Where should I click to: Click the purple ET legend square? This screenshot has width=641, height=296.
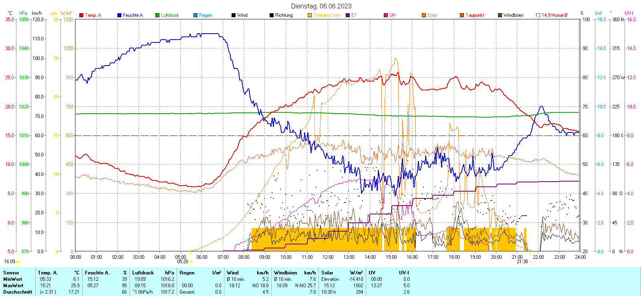pyautogui.click(x=348, y=15)
